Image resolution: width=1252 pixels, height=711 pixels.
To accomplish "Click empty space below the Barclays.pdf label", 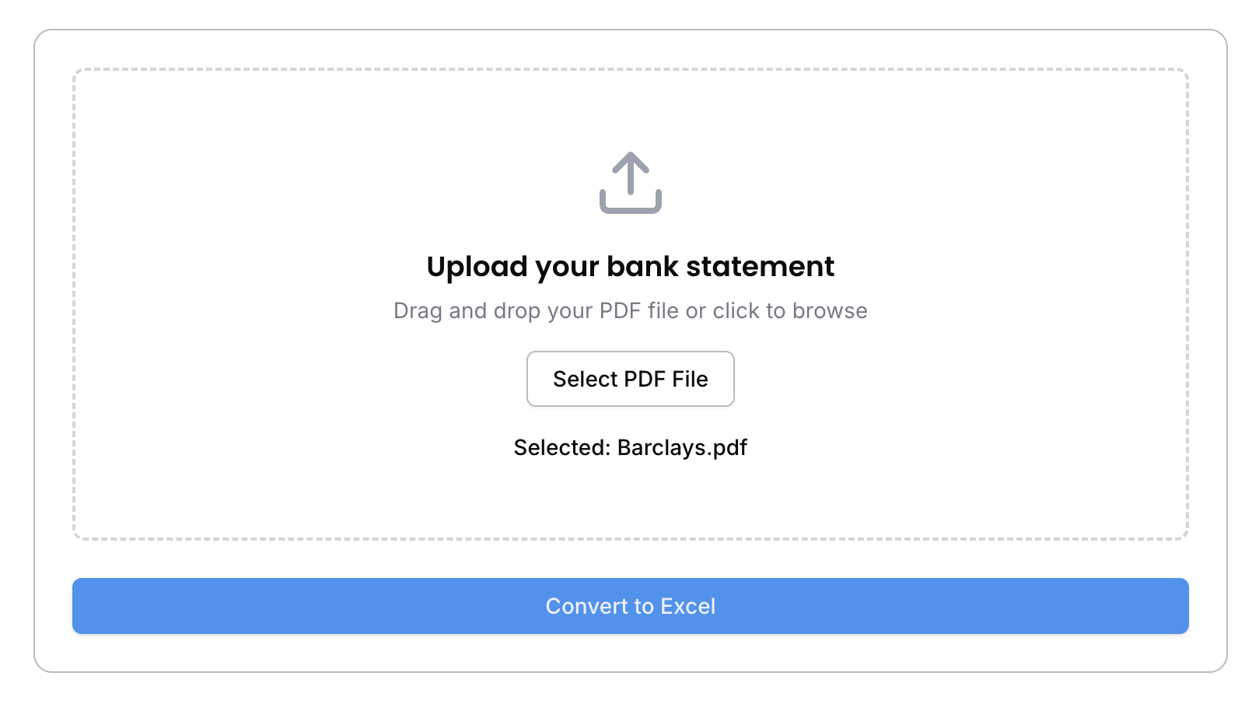I will (631, 499).
